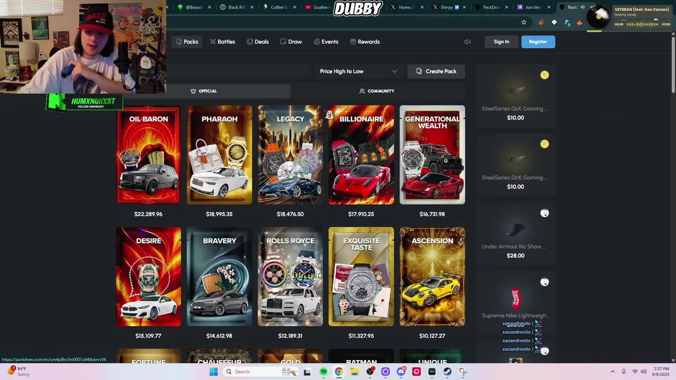
Task: Click the $18,995.35 price text
Action: 219,214
